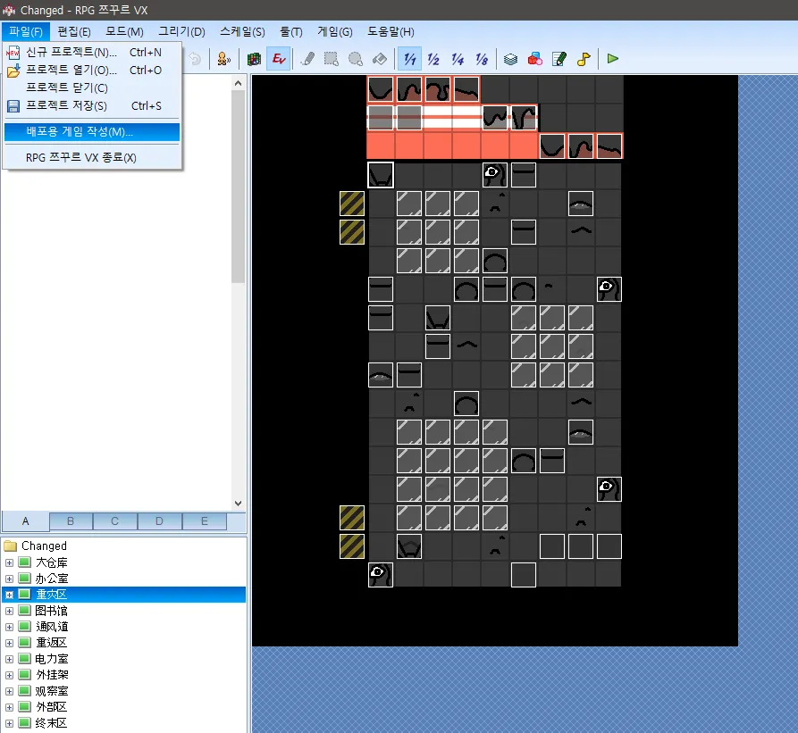Select the Ellipse drawing tool
The height and width of the screenshot is (733, 798).
[356, 59]
